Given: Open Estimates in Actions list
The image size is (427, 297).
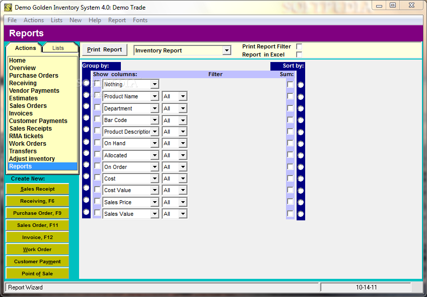Looking at the screenshot, I should coord(42,98).
